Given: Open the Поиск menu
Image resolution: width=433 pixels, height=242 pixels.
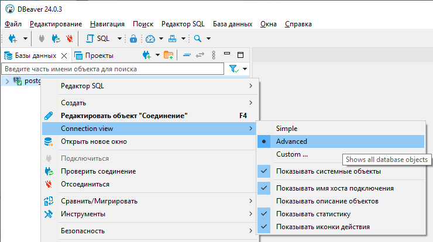Looking at the screenshot, I should click(143, 24).
